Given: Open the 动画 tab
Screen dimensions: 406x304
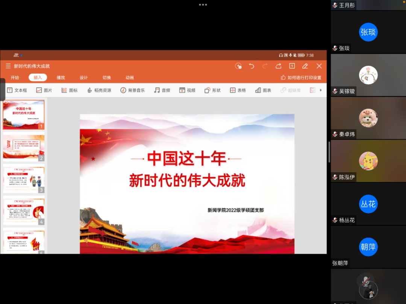Looking at the screenshot, I should 129,78.
